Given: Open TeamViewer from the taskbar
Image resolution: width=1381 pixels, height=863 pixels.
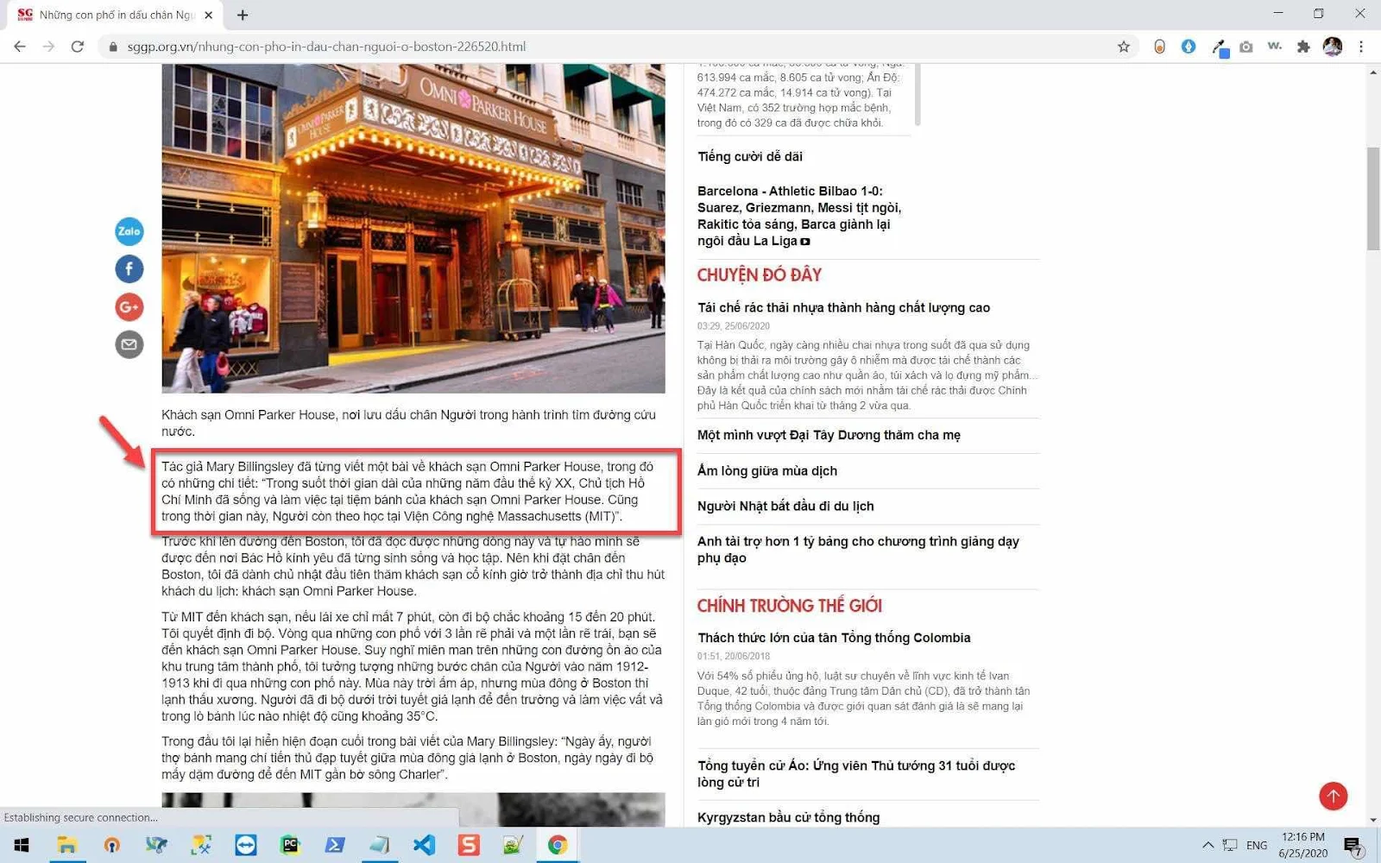Looking at the screenshot, I should 246,845.
